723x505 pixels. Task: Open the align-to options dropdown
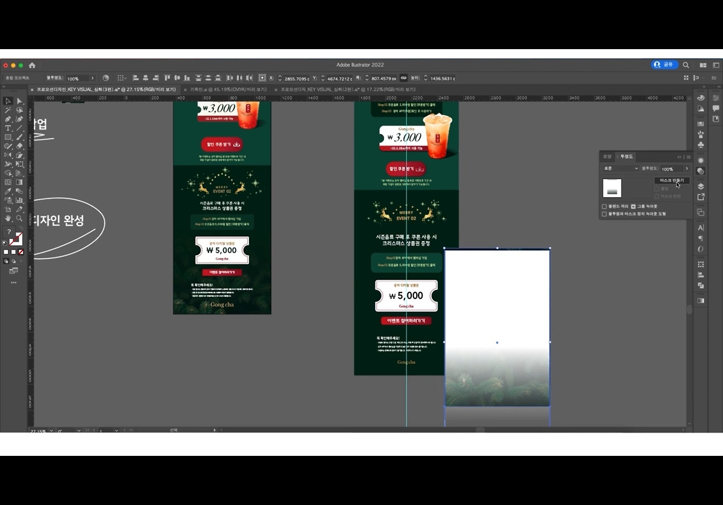(121, 78)
